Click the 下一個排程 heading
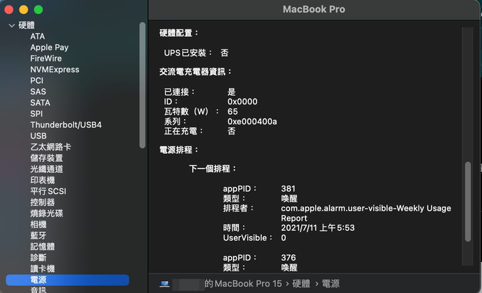Image resolution: width=482 pixels, height=293 pixels. [x=212, y=169]
